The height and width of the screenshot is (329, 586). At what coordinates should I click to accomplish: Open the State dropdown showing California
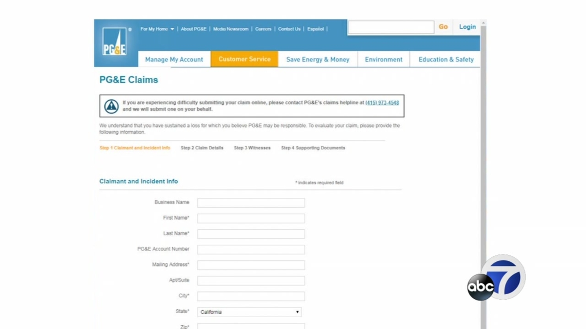pyautogui.click(x=249, y=312)
